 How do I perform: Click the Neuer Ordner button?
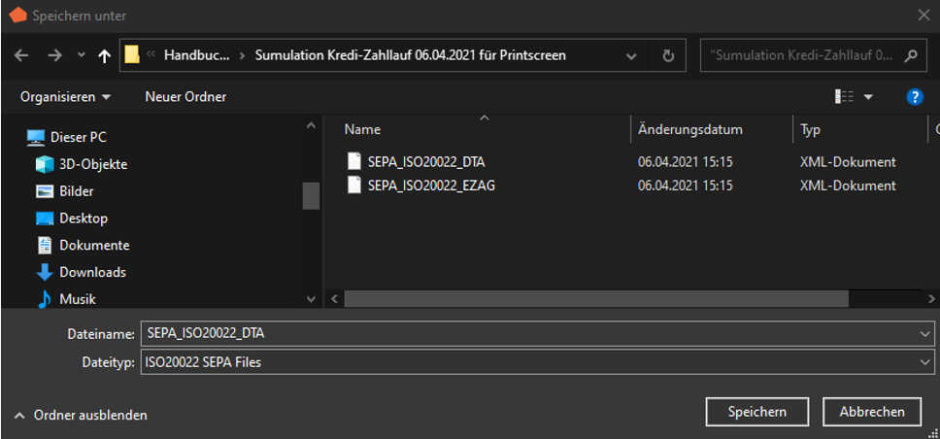click(x=185, y=97)
